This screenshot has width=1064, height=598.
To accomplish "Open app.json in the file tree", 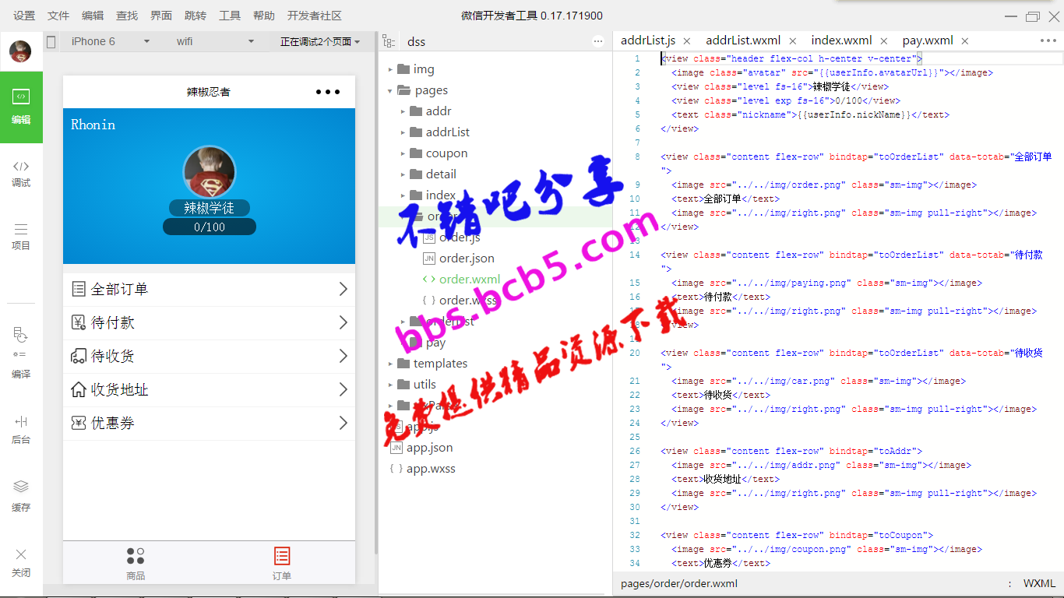I will [x=429, y=448].
